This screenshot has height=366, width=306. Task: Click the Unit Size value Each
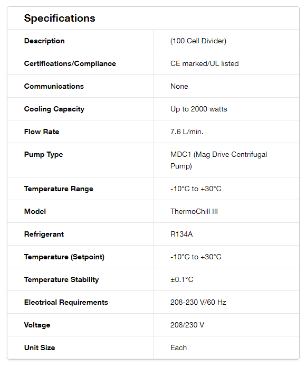[178, 348]
